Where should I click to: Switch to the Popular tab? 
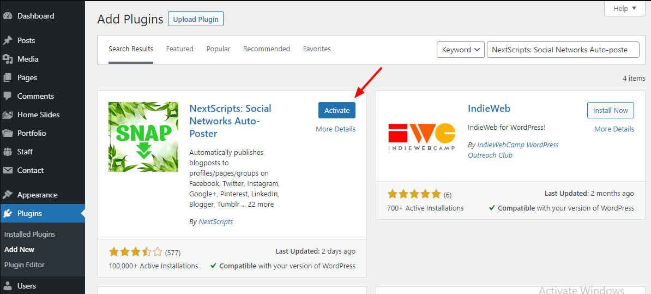pyautogui.click(x=219, y=49)
